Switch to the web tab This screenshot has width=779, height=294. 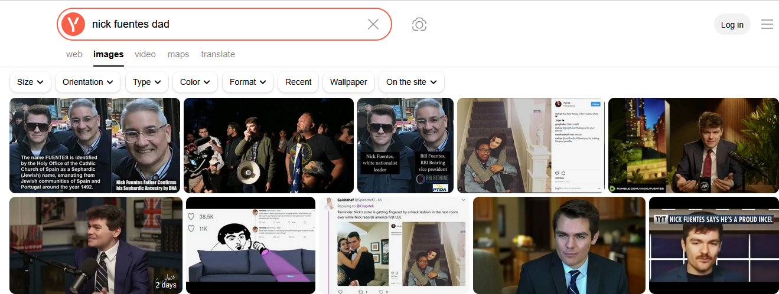coord(74,54)
